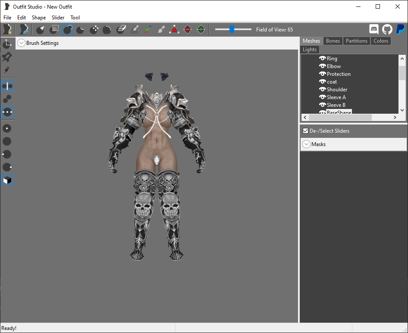Select the Inflate brush tool
This screenshot has height=333, width=408.
click(68, 29)
